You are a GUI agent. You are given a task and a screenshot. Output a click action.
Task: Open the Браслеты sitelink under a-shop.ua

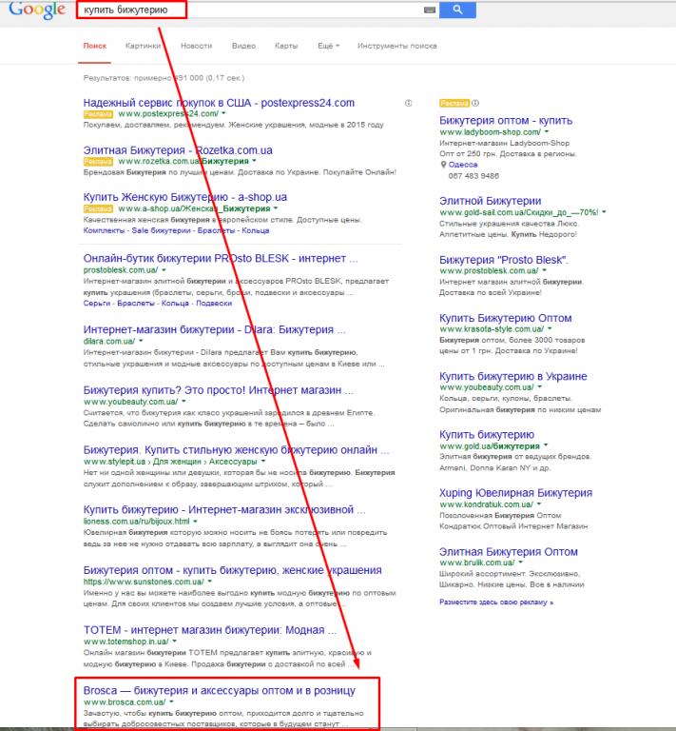(x=216, y=230)
